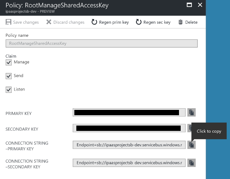Click the 'CONNECTION STRING –SECONDARY KEY' label
Screen dimensions: 230x179
27,164
